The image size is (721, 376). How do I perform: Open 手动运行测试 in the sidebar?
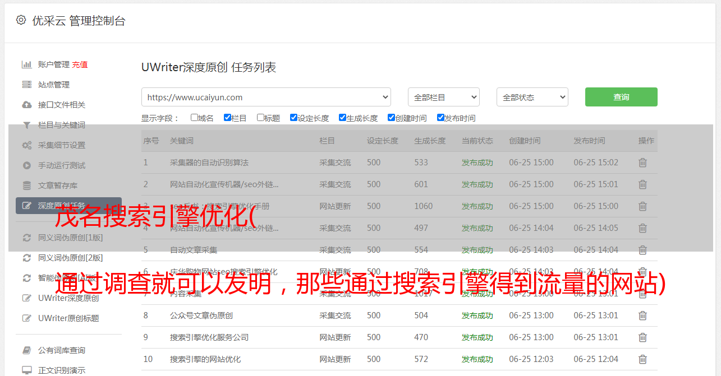pyautogui.click(x=62, y=165)
